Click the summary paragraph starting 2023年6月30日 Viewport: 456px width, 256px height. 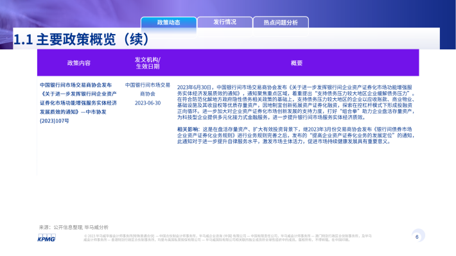[296, 102]
